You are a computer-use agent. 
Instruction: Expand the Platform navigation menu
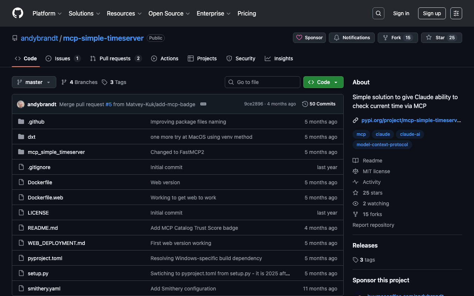pos(47,13)
